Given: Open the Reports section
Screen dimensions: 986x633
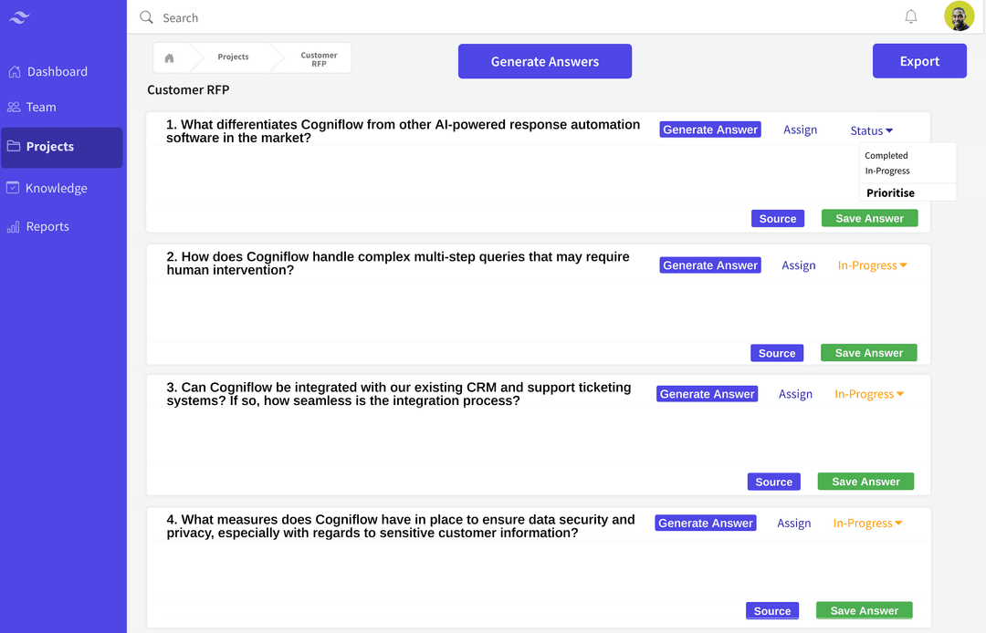Looking at the screenshot, I should pos(62,227).
